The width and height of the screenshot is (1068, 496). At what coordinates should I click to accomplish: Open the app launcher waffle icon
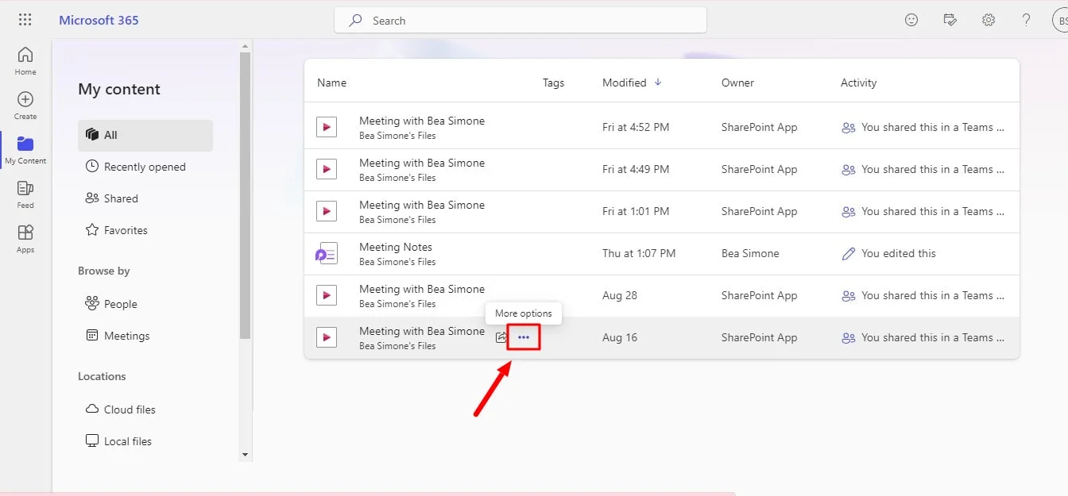(x=25, y=20)
